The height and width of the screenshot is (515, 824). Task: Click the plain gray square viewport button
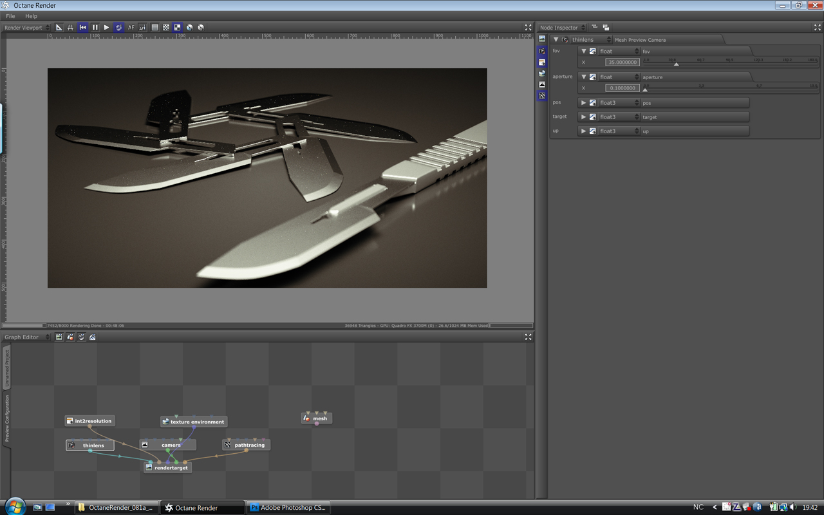point(154,28)
